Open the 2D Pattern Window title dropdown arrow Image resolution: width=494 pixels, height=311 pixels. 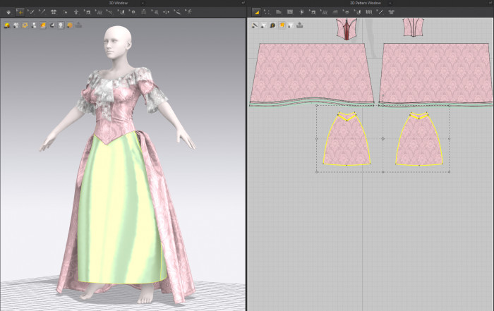tap(390, 3)
